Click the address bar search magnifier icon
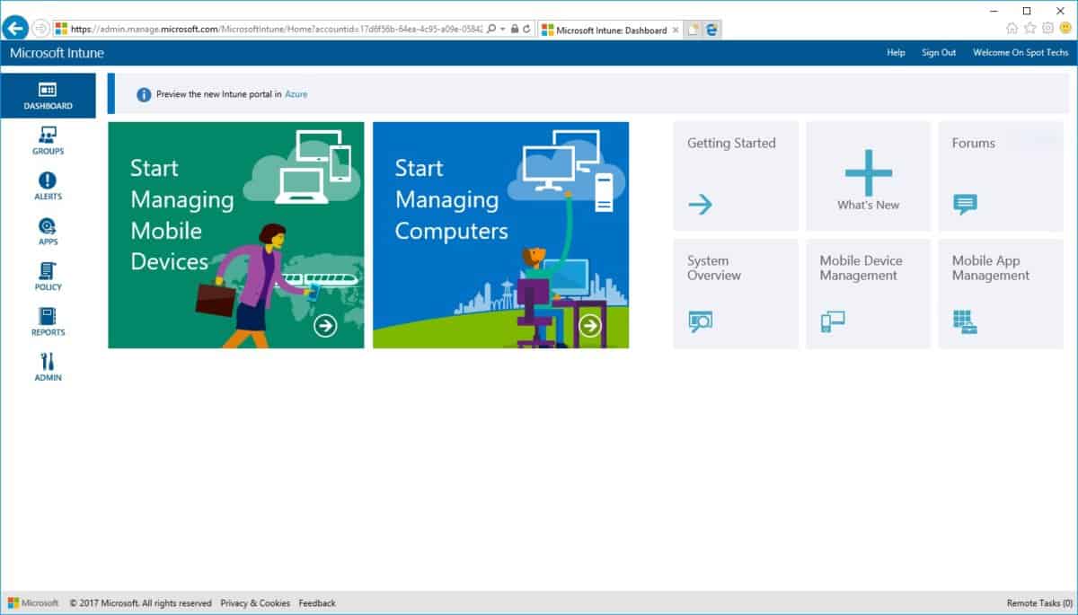This screenshot has width=1078, height=615. coord(491,29)
